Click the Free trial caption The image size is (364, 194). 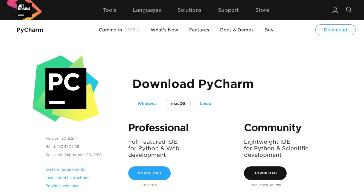click(149, 185)
